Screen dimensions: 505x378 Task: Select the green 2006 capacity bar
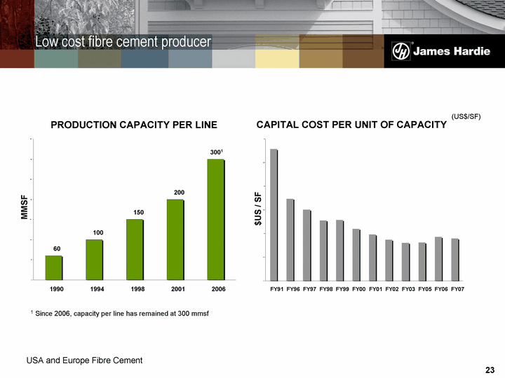point(215,219)
